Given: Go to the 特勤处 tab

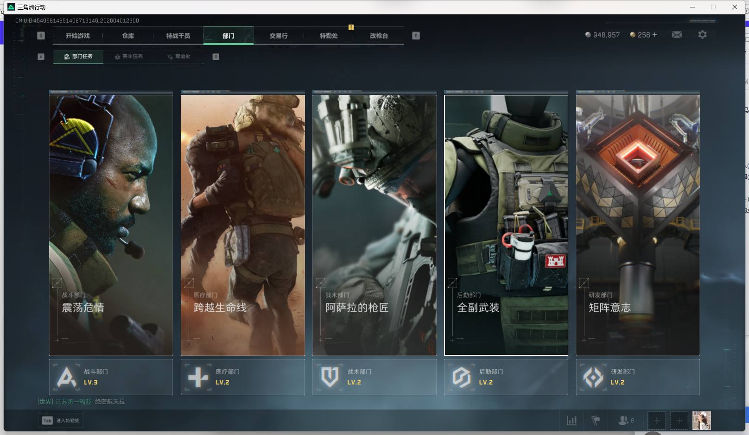Looking at the screenshot, I should [x=329, y=36].
